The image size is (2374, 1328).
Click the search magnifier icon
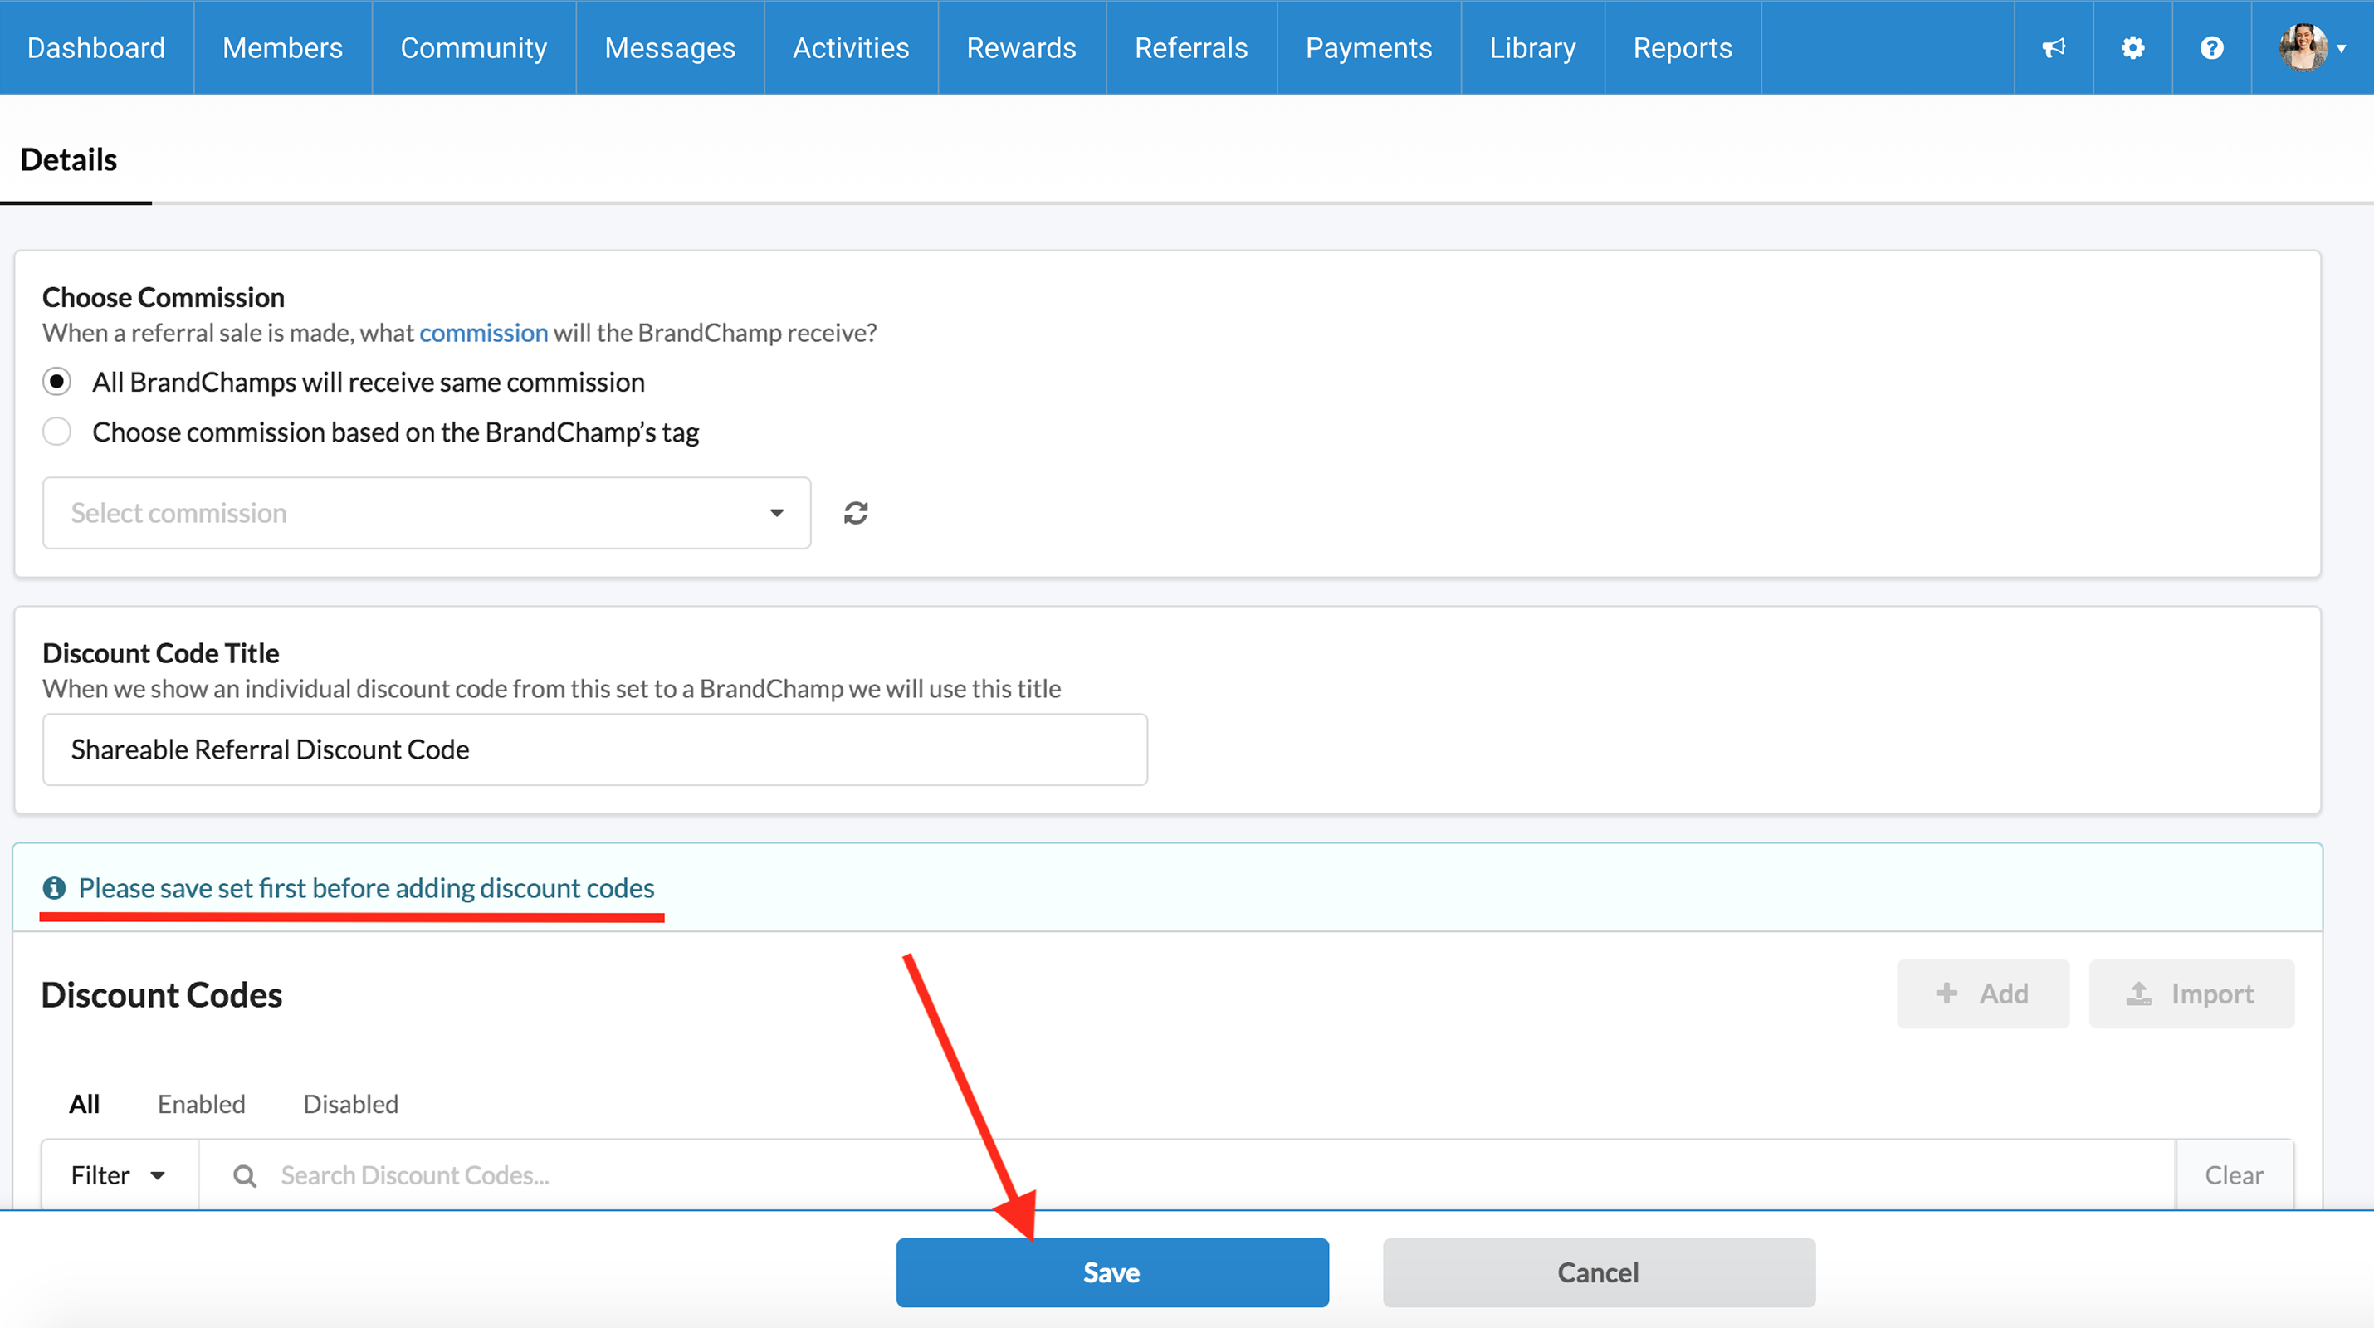point(244,1176)
